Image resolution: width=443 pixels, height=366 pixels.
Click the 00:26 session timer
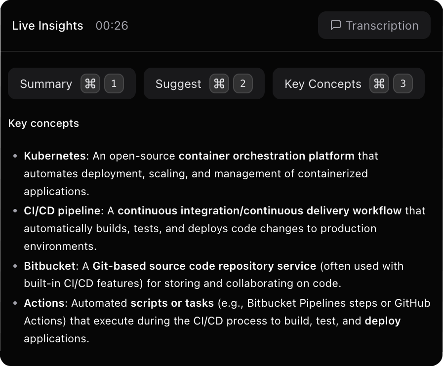point(112,26)
